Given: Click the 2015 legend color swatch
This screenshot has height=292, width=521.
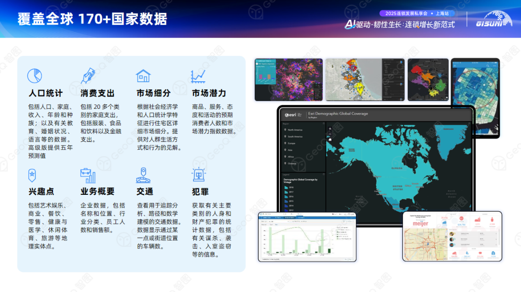Looking at the screenshot, I should 286,201.
